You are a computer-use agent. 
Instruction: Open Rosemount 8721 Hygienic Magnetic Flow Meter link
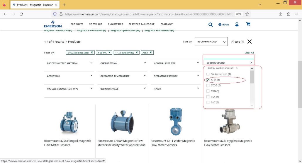tap(228, 143)
